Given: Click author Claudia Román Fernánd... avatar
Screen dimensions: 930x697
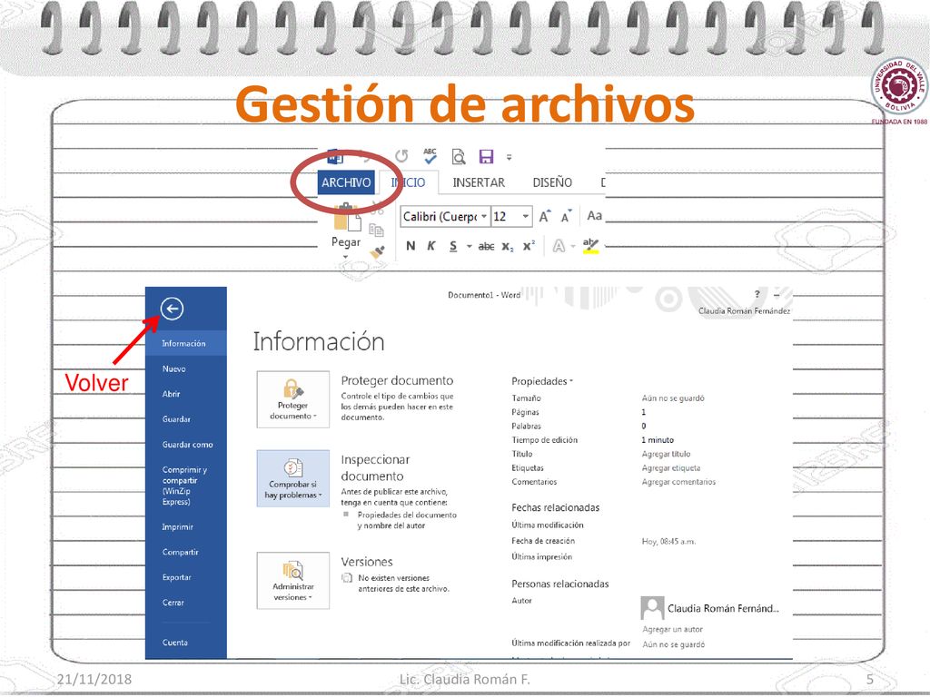Looking at the screenshot, I should (x=652, y=608).
